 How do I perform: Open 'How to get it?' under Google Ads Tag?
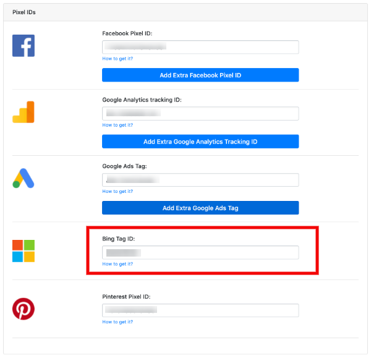117,191
